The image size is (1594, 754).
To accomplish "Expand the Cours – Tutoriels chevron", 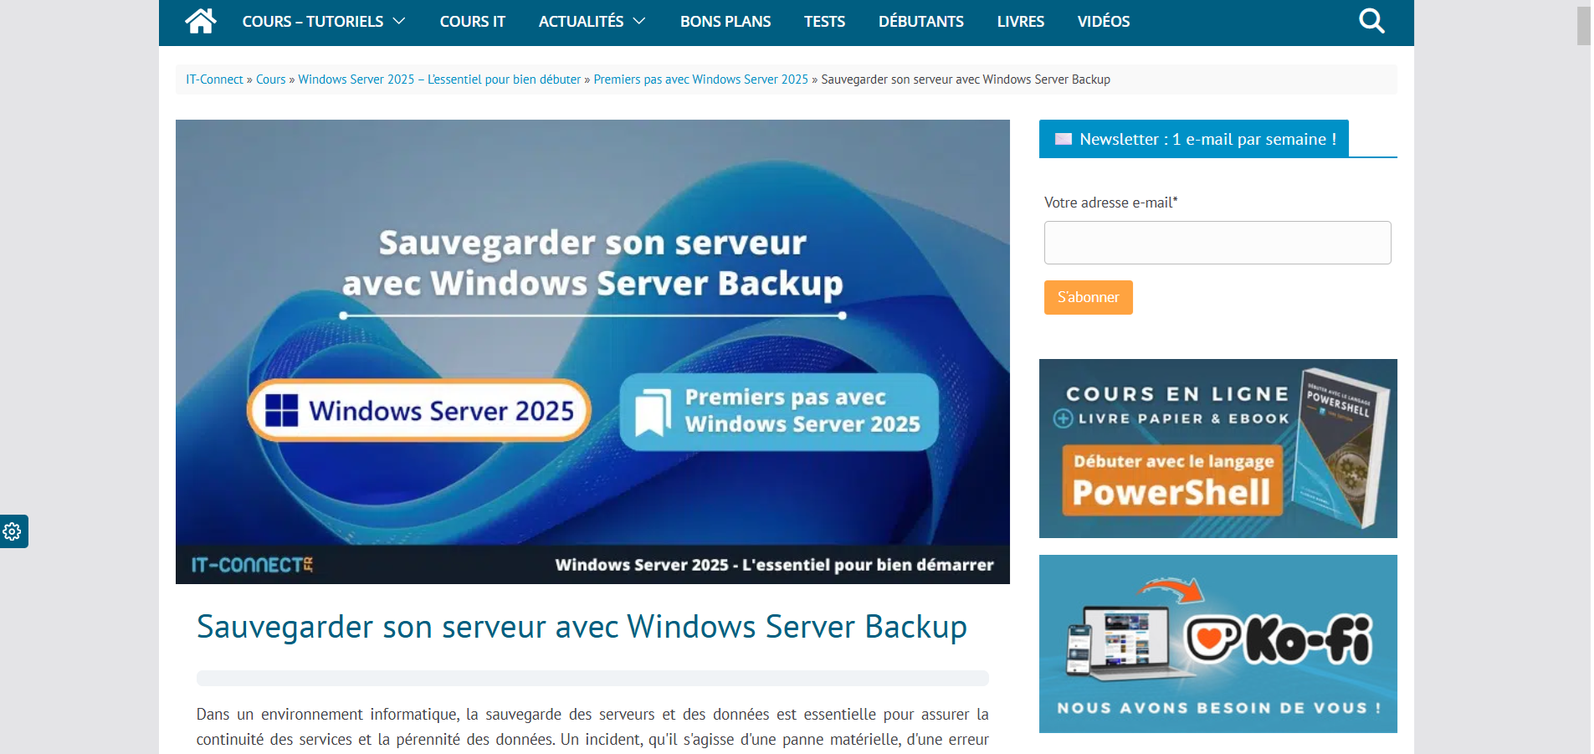I will tap(399, 21).
